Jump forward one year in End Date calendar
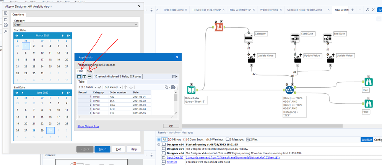This screenshot has height=165, width=382. point(68,93)
